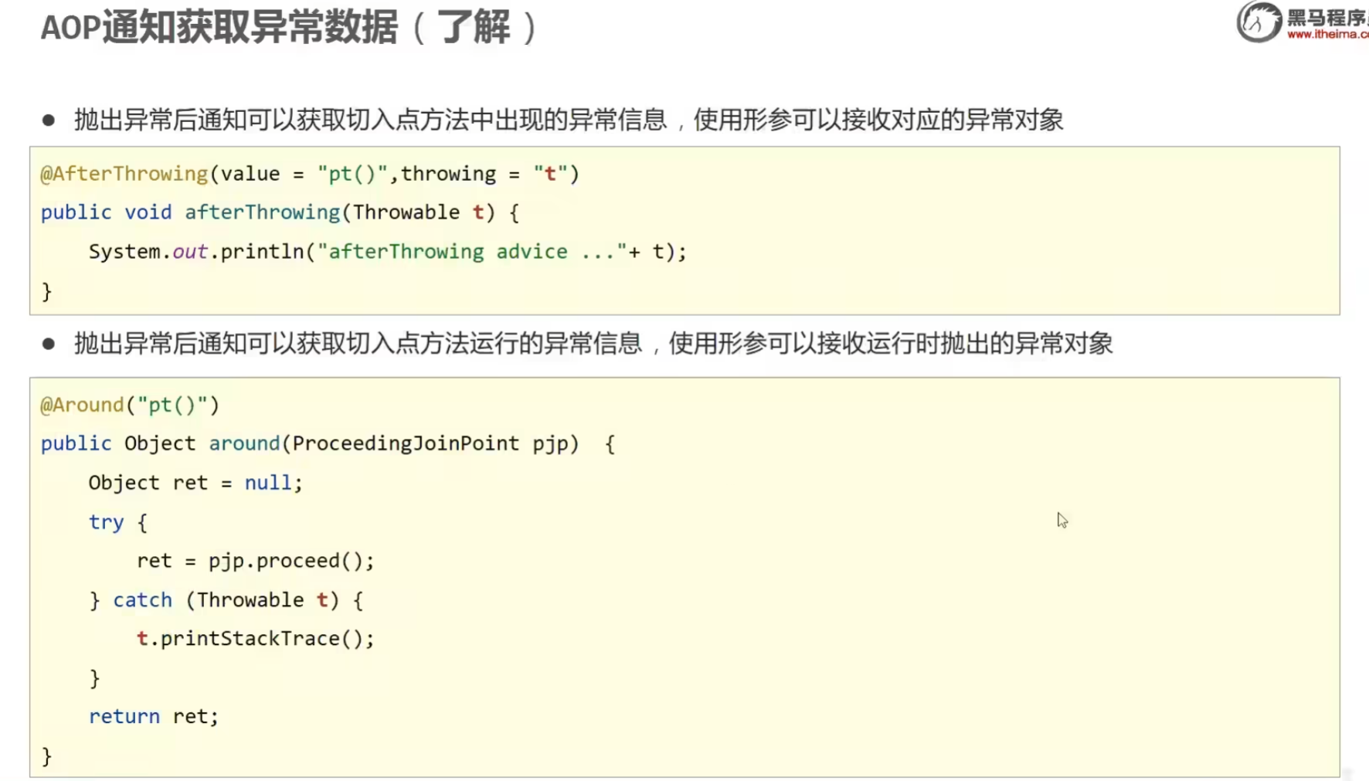
Task: Click the '（了解）' part of the title
Action: [474, 28]
